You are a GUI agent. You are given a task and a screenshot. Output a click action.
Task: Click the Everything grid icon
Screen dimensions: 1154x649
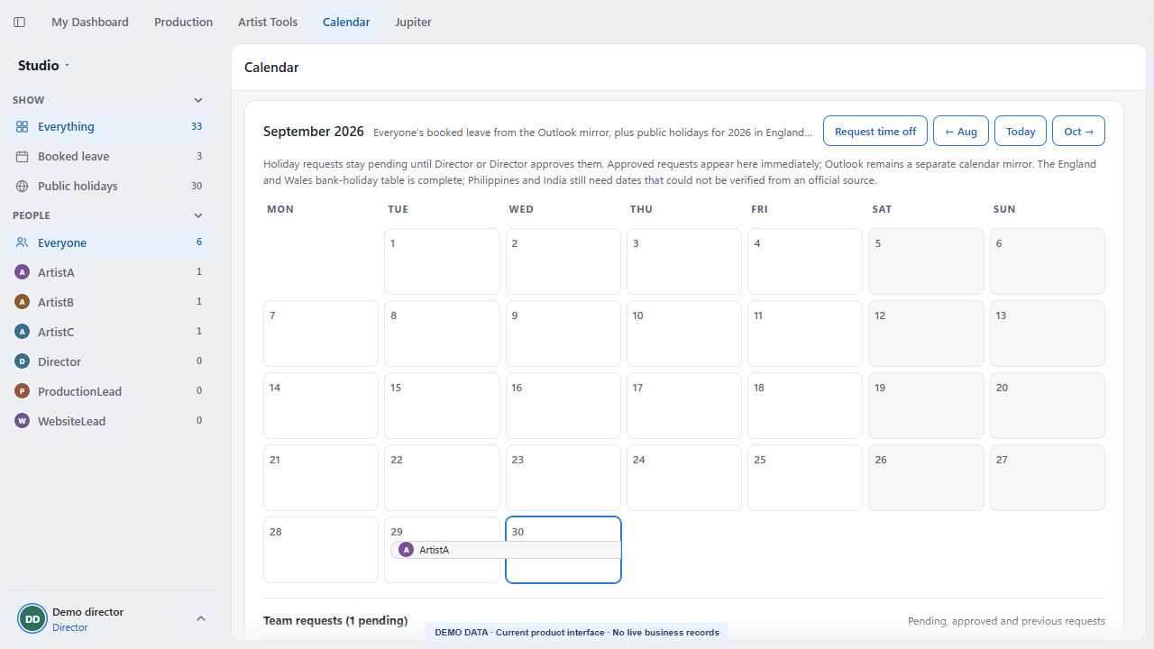(23, 127)
